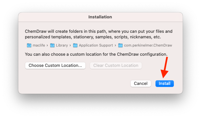Click the Clear Custom Location button
This screenshot has height=118, width=201.
[116, 66]
